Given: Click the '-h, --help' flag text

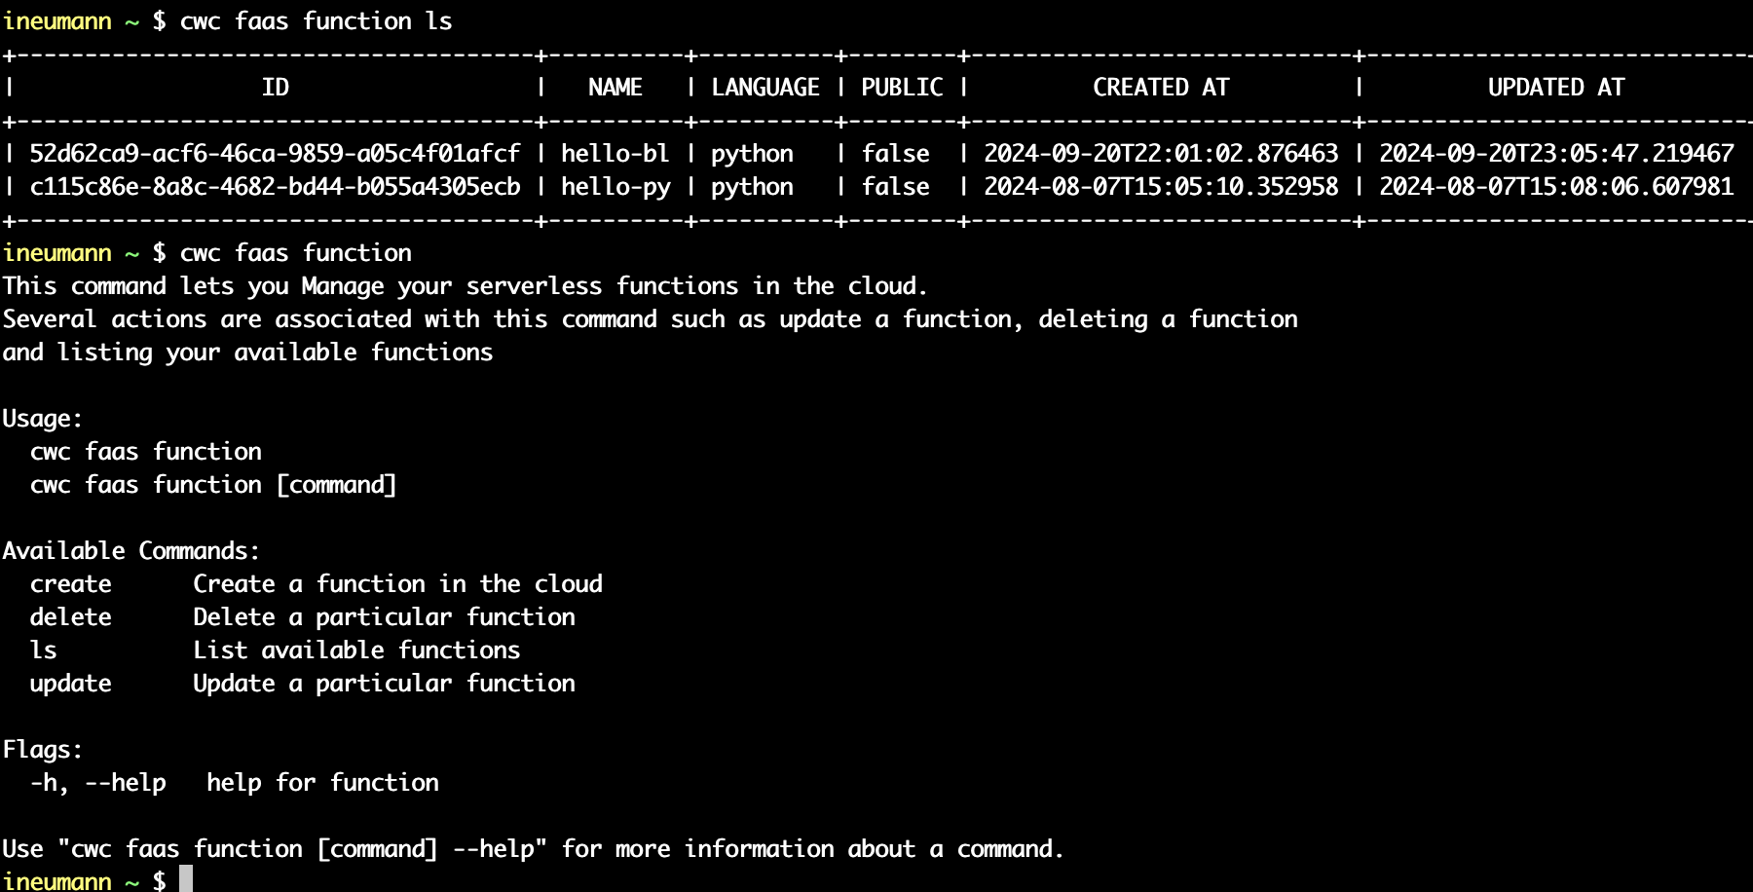Looking at the screenshot, I should pyautogui.click(x=98, y=783).
